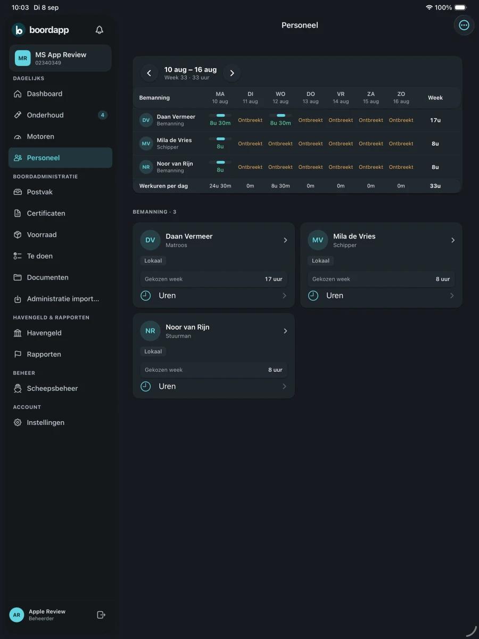The image size is (479, 639).
Task: Click the logout icon next to Apple Review
Action: 101,615
